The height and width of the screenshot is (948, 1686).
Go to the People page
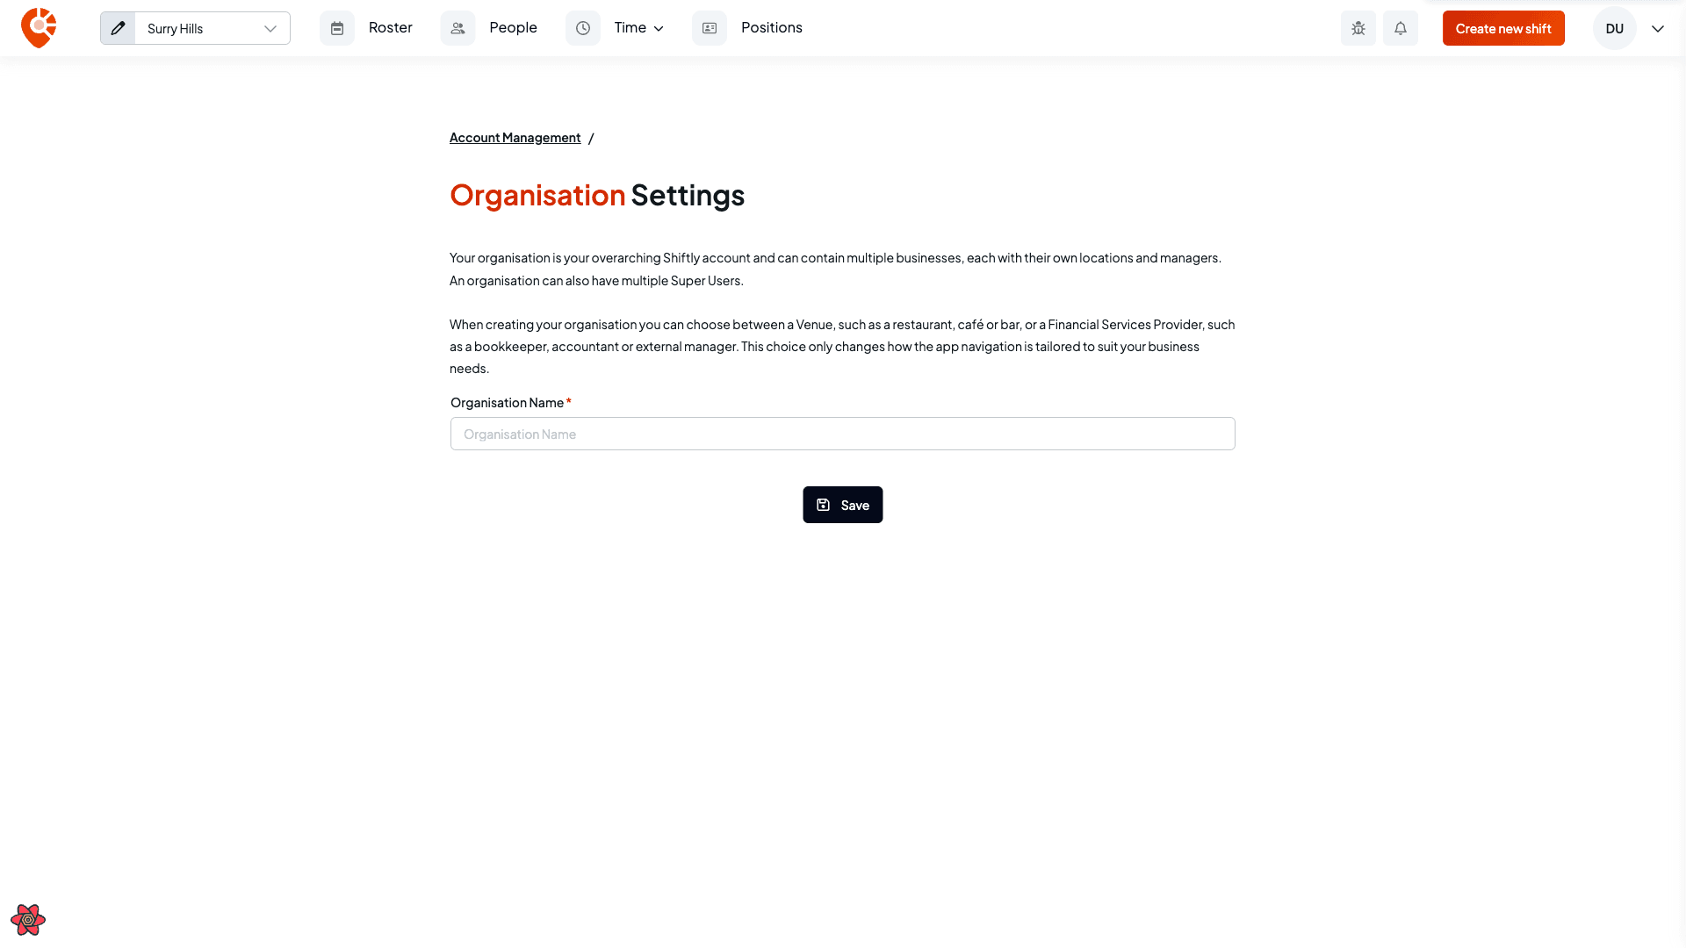coord(513,27)
